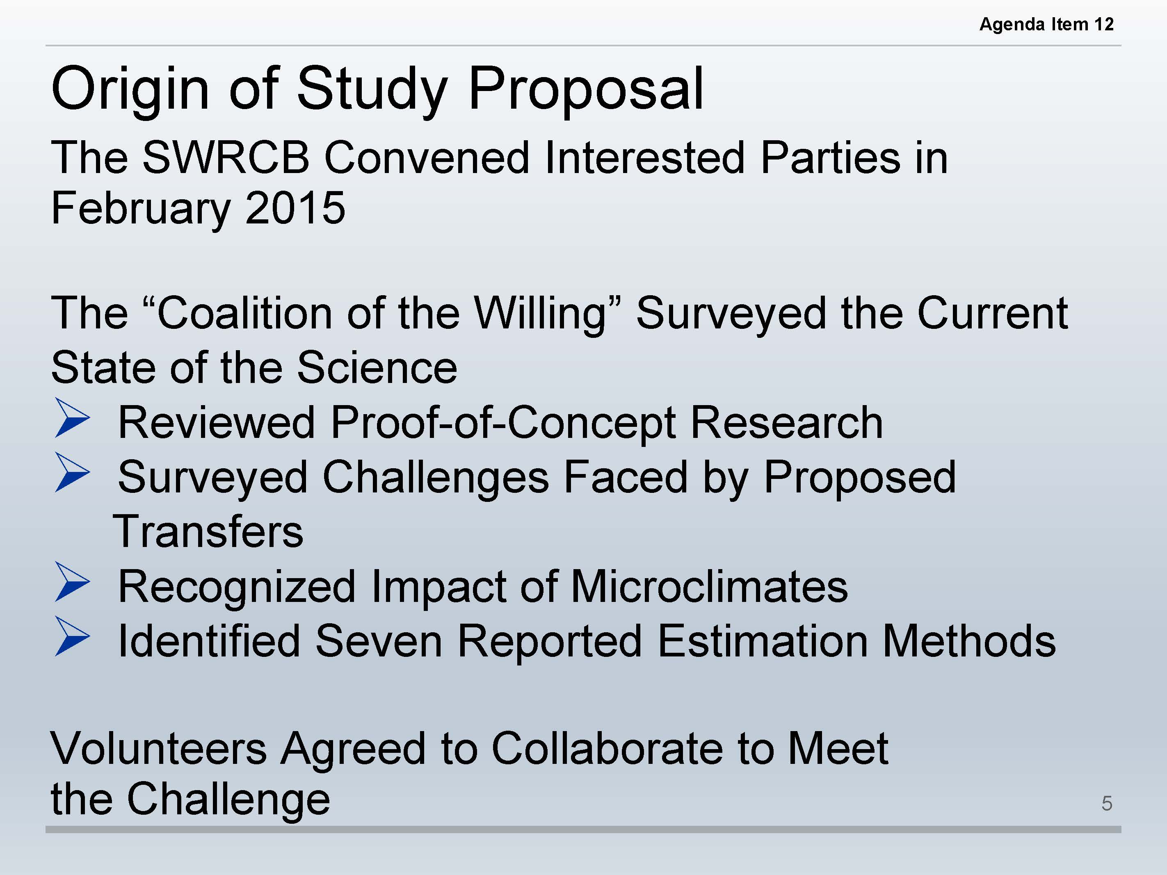The width and height of the screenshot is (1167, 875).
Task: Click the line SWRCB Convened Interested Parties
Action: click(x=500, y=158)
